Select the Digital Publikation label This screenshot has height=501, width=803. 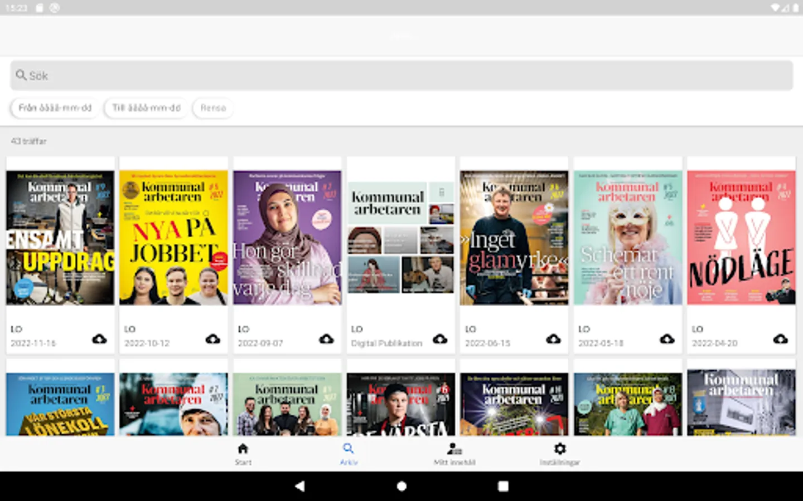tap(386, 343)
